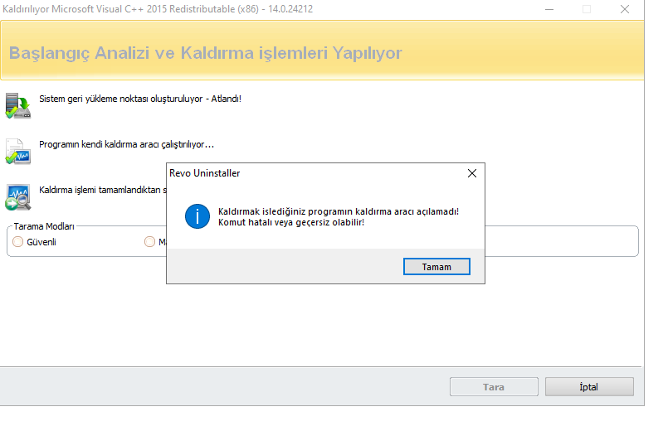Minimize the uninstall window

tap(549, 9)
